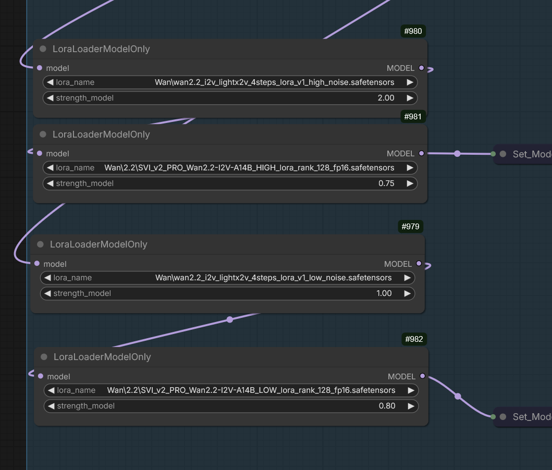Decrease strength_model value of 2.00
The image size is (552, 470).
point(50,98)
